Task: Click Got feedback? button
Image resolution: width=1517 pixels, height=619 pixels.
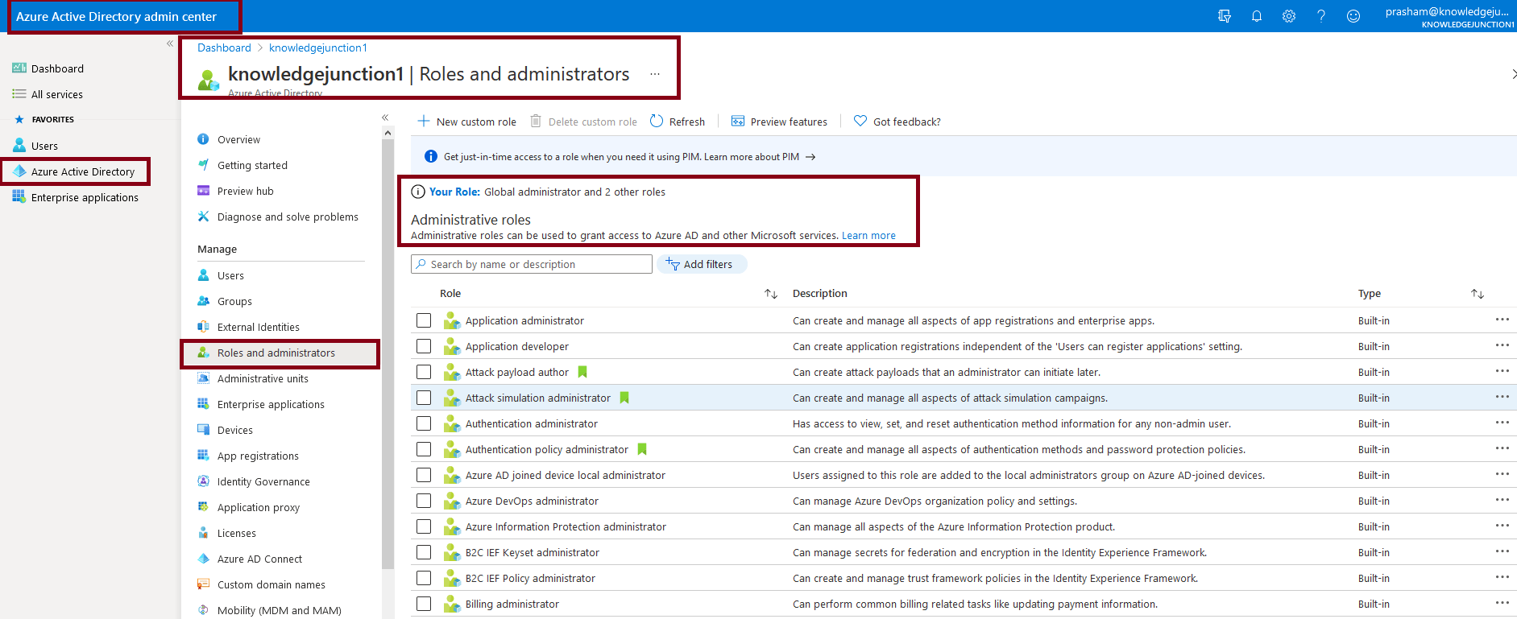Action: [897, 122]
